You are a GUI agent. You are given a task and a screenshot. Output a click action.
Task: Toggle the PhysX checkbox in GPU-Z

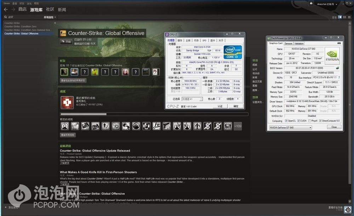[x=309, y=121]
